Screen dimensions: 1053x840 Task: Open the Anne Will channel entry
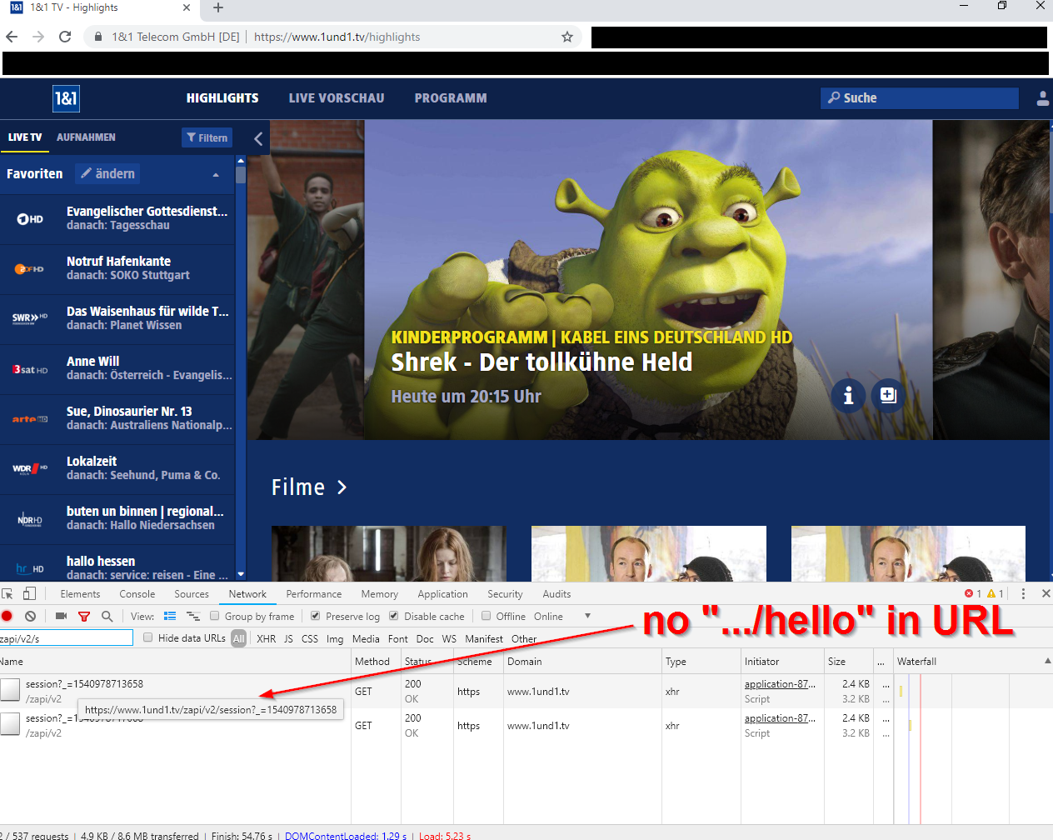tap(117, 369)
